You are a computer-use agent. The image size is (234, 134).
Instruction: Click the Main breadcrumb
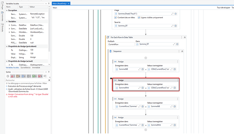(55, 8)
